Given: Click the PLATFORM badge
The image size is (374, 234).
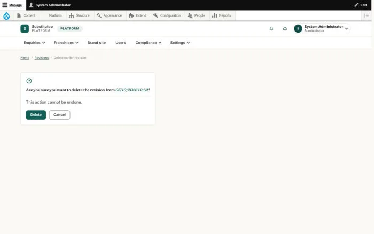Looking at the screenshot, I should click(69, 29).
